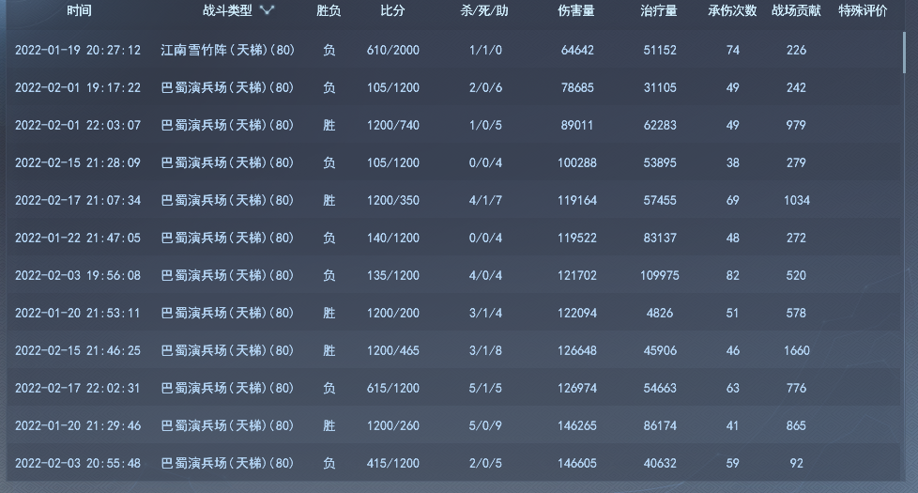The image size is (918, 493).
Task: Click damage value 89011
Action: pyautogui.click(x=577, y=125)
